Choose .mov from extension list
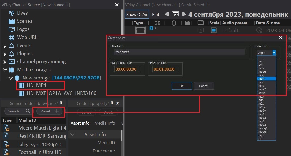291x156 pixels. (x=261, y=68)
